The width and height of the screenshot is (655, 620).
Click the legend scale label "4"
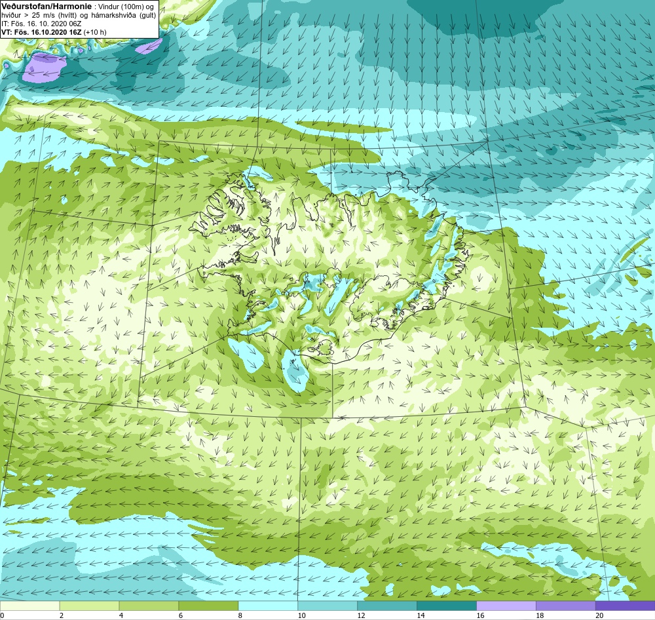pyautogui.click(x=121, y=615)
